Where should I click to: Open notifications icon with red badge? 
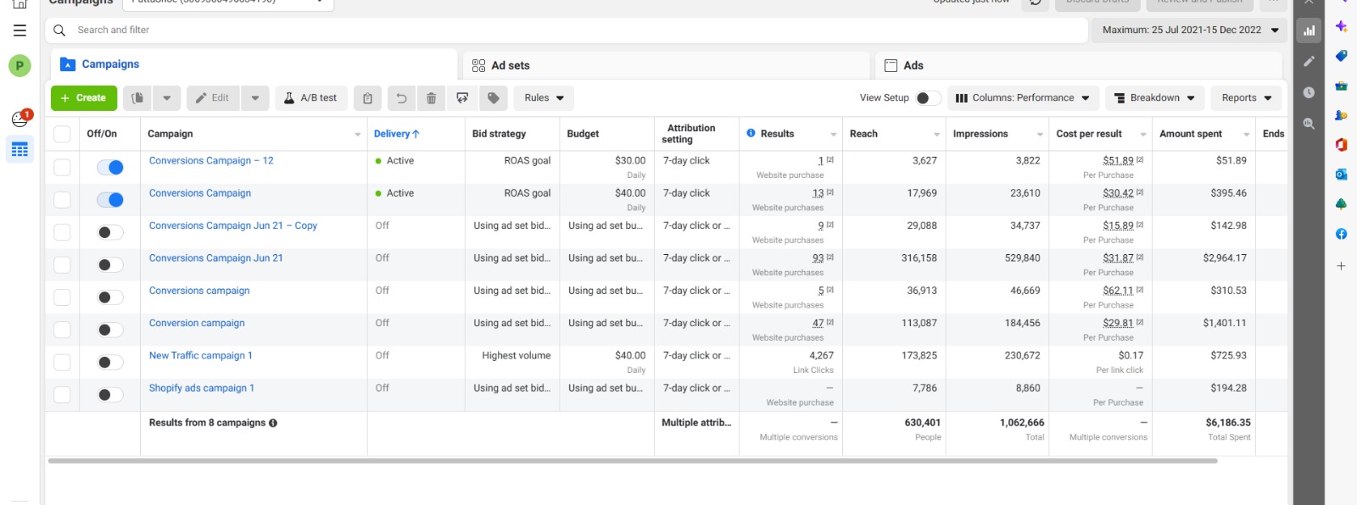pos(20,118)
